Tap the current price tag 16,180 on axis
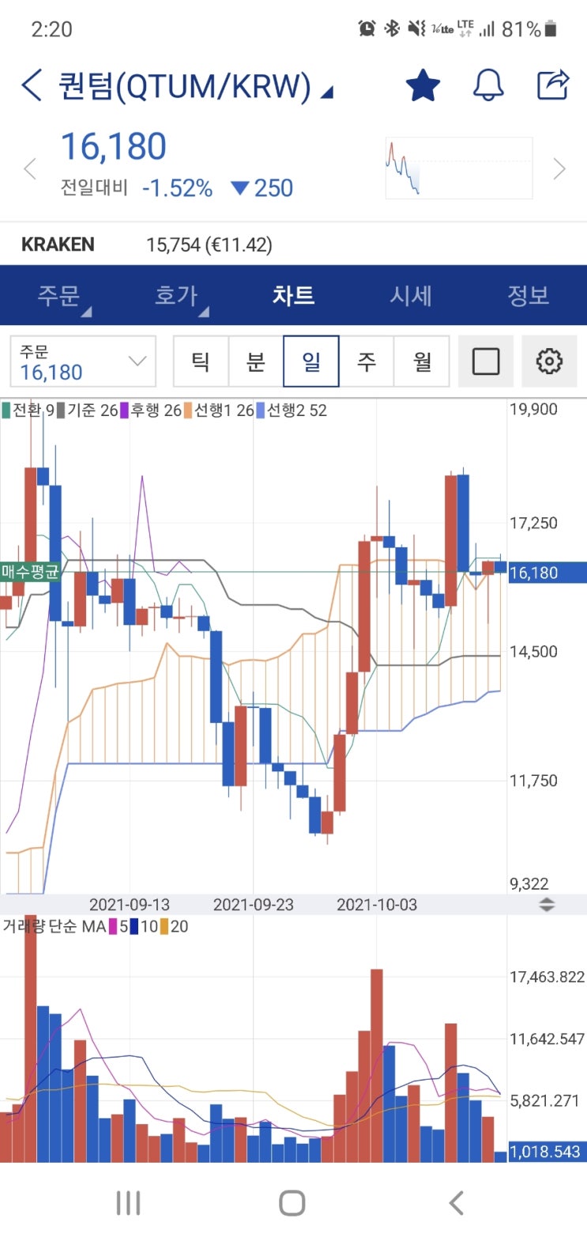The height and width of the screenshot is (1241, 587). (547, 573)
